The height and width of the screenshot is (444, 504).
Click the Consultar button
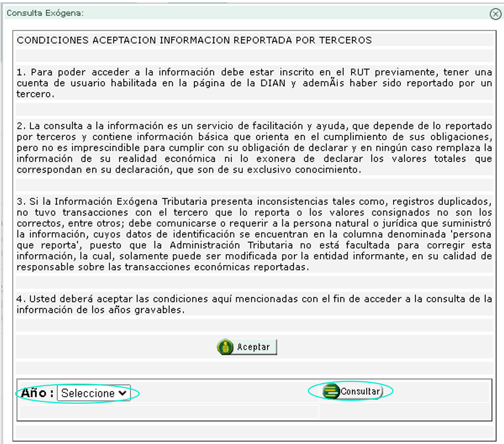[352, 391]
